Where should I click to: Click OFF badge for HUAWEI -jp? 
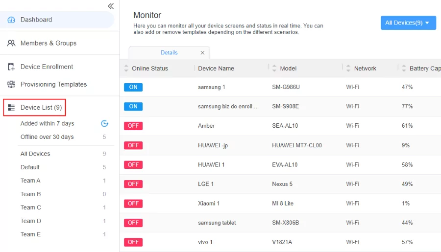tap(133, 145)
